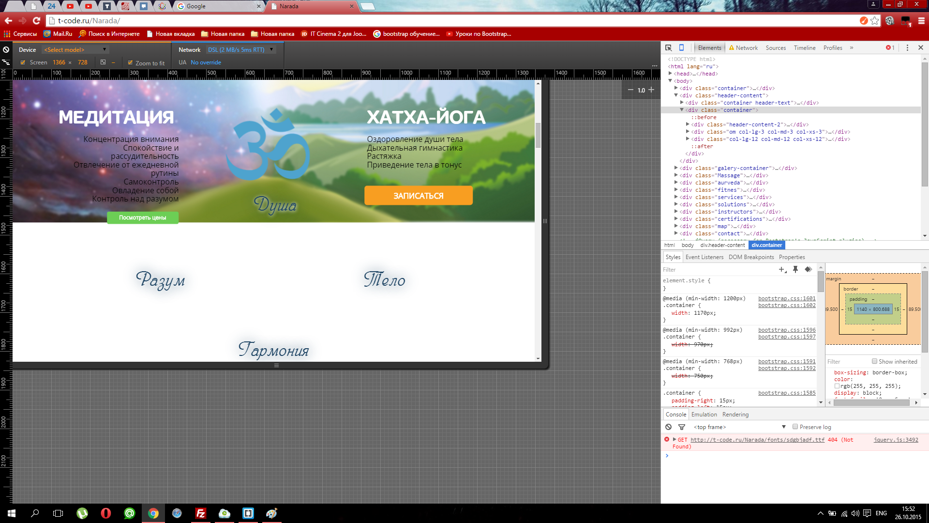Switch to Timeline tab
Image resolution: width=929 pixels, height=523 pixels.
tap(805, 47)
